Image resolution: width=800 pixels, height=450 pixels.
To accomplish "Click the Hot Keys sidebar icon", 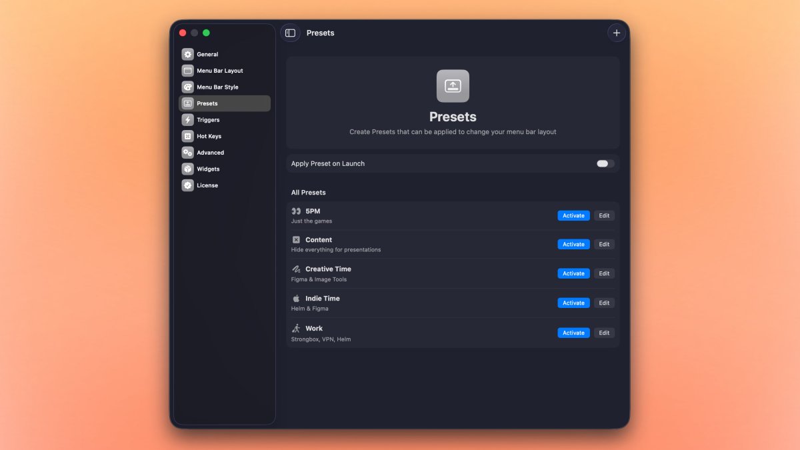I will click(188, 136).
